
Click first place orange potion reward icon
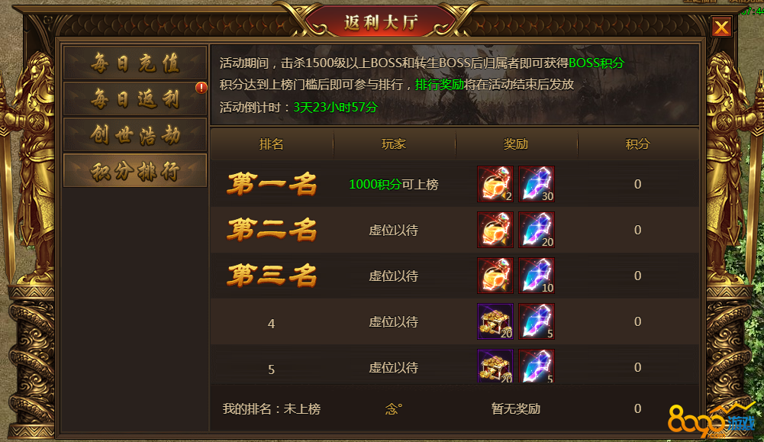click(x=495, y=184)
